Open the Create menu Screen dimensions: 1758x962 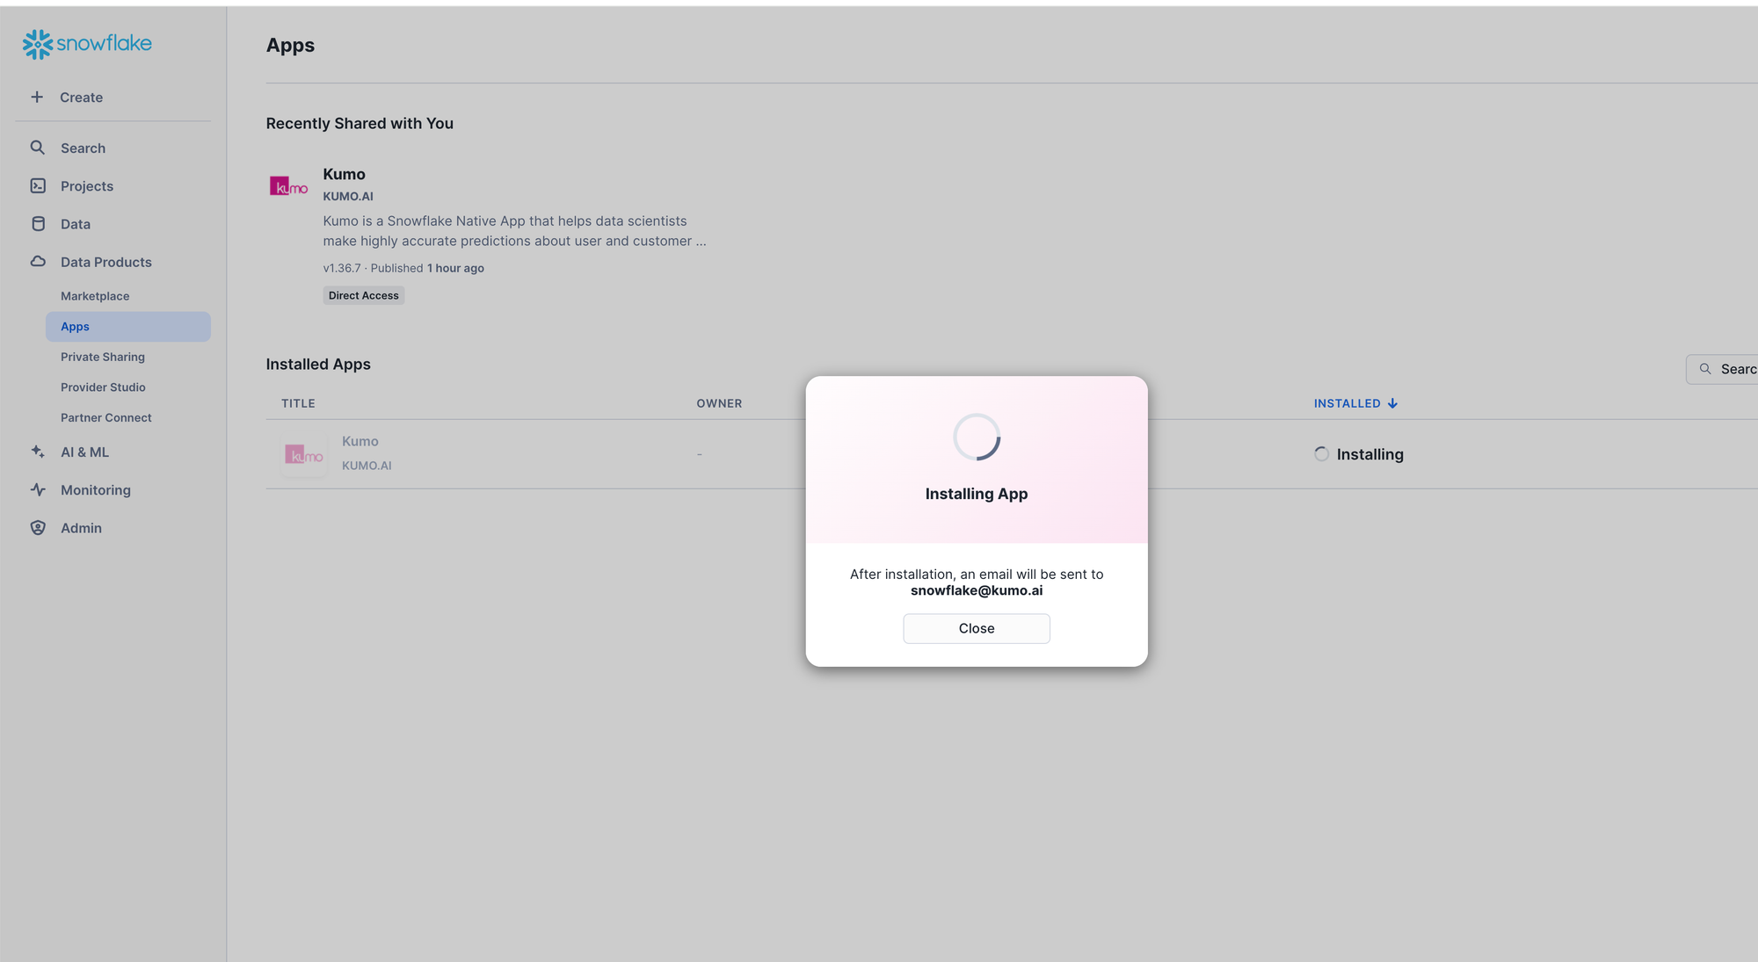(81, 98)
